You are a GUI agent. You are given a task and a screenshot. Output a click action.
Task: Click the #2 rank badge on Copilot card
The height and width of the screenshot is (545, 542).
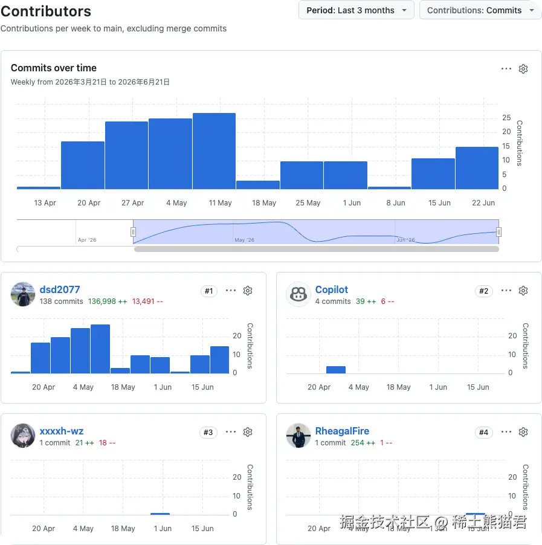484,291
